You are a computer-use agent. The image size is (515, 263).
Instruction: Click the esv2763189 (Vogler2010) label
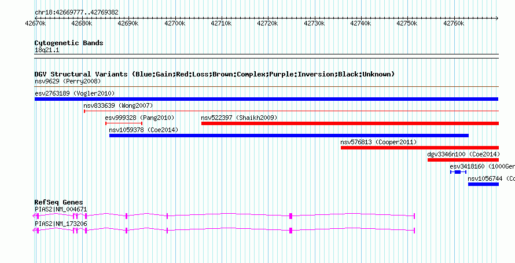pos(75,93)
